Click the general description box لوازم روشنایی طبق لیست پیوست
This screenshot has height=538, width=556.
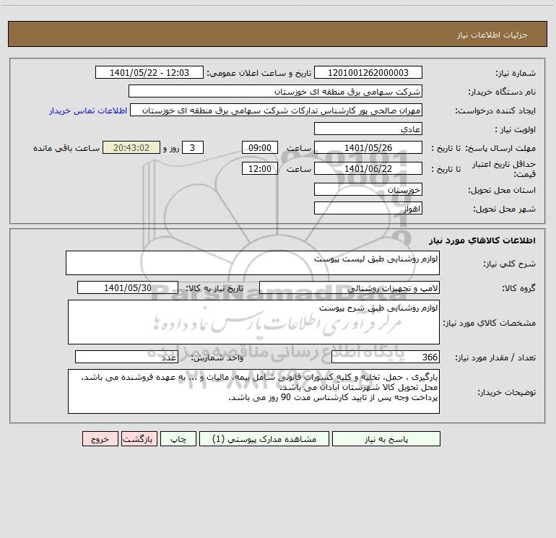click(253, 263)
